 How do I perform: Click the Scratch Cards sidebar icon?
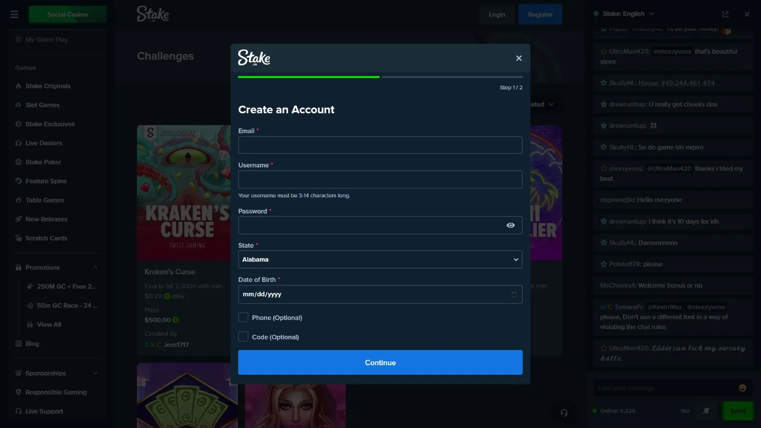pos(19,238)
